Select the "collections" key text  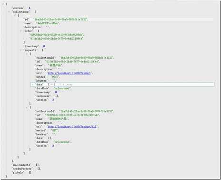tap(21, 12)
